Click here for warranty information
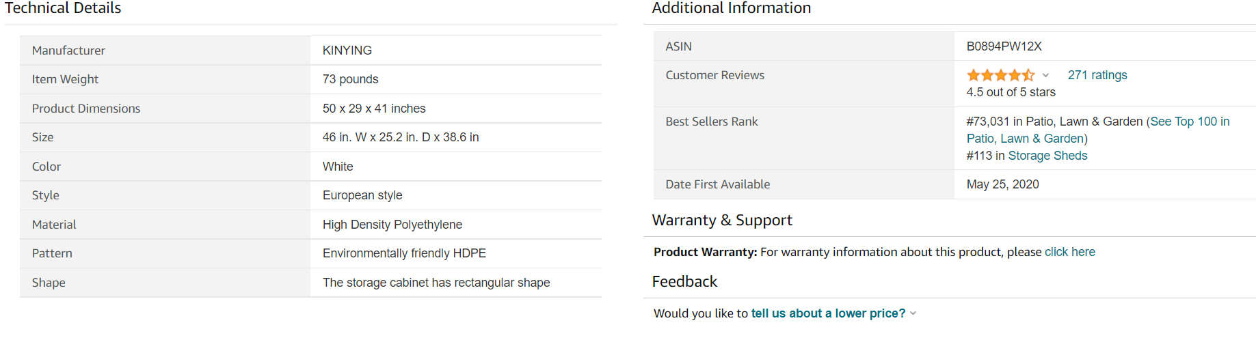 coord(1070,252)
